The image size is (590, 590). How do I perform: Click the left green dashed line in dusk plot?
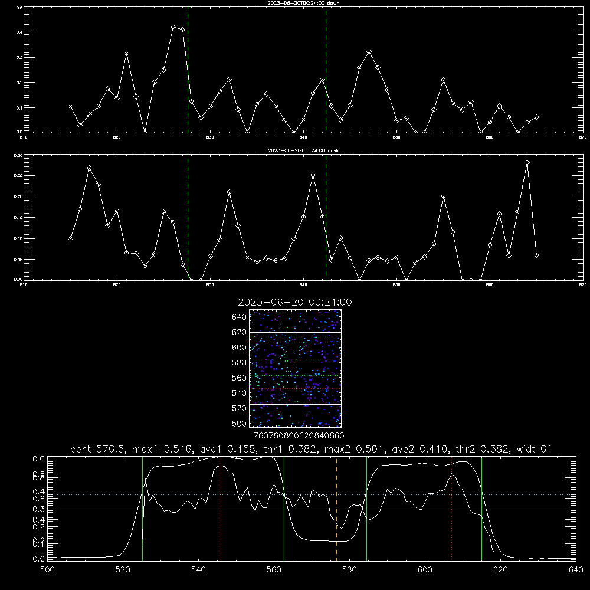(188, 218)
